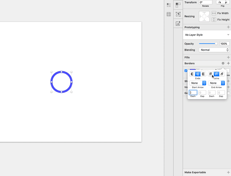Select the butt cap ends style
The height and width of the screenshot is (176, 231).
192,74
